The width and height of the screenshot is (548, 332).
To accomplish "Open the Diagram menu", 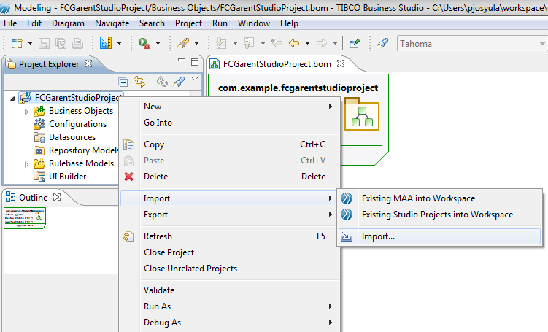I will click(68, 23).
